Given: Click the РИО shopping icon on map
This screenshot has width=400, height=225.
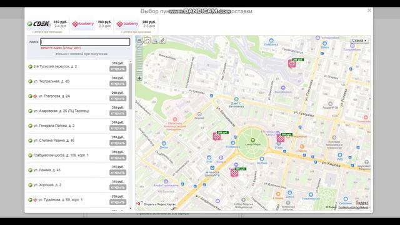Looking at the screenshot, I should (x=340, y=155).
